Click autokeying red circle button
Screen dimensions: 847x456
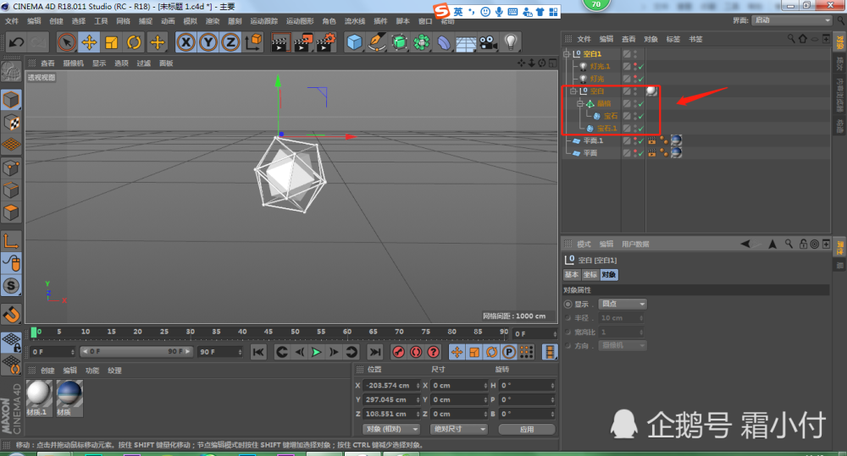pos(416,352)
